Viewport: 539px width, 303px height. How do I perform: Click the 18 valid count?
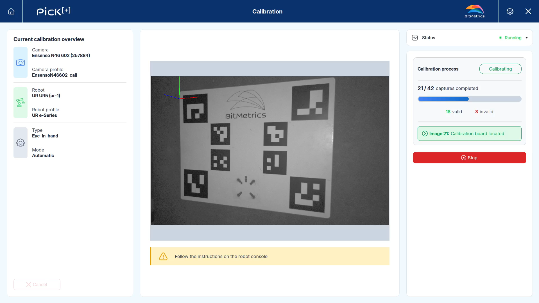(x=454, y=112)
